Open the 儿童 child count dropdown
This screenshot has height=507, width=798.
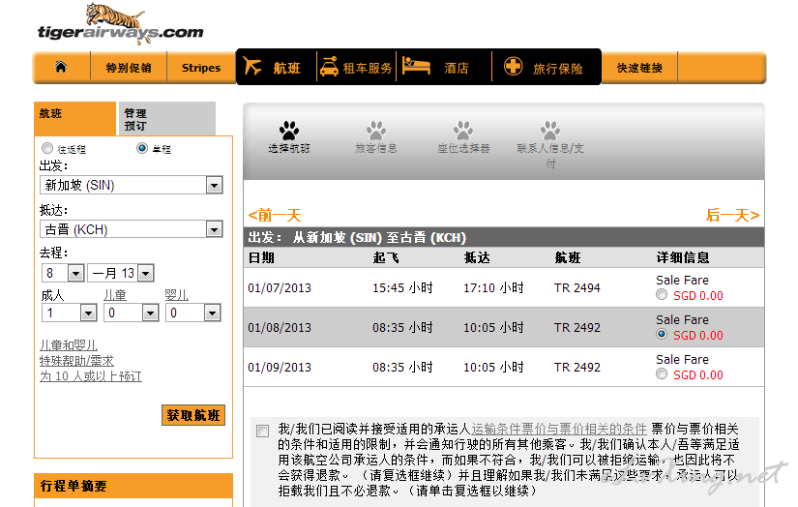point(131,313)
